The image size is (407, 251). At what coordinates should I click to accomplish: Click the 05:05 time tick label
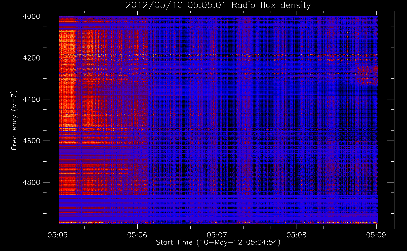pos(58,235)
